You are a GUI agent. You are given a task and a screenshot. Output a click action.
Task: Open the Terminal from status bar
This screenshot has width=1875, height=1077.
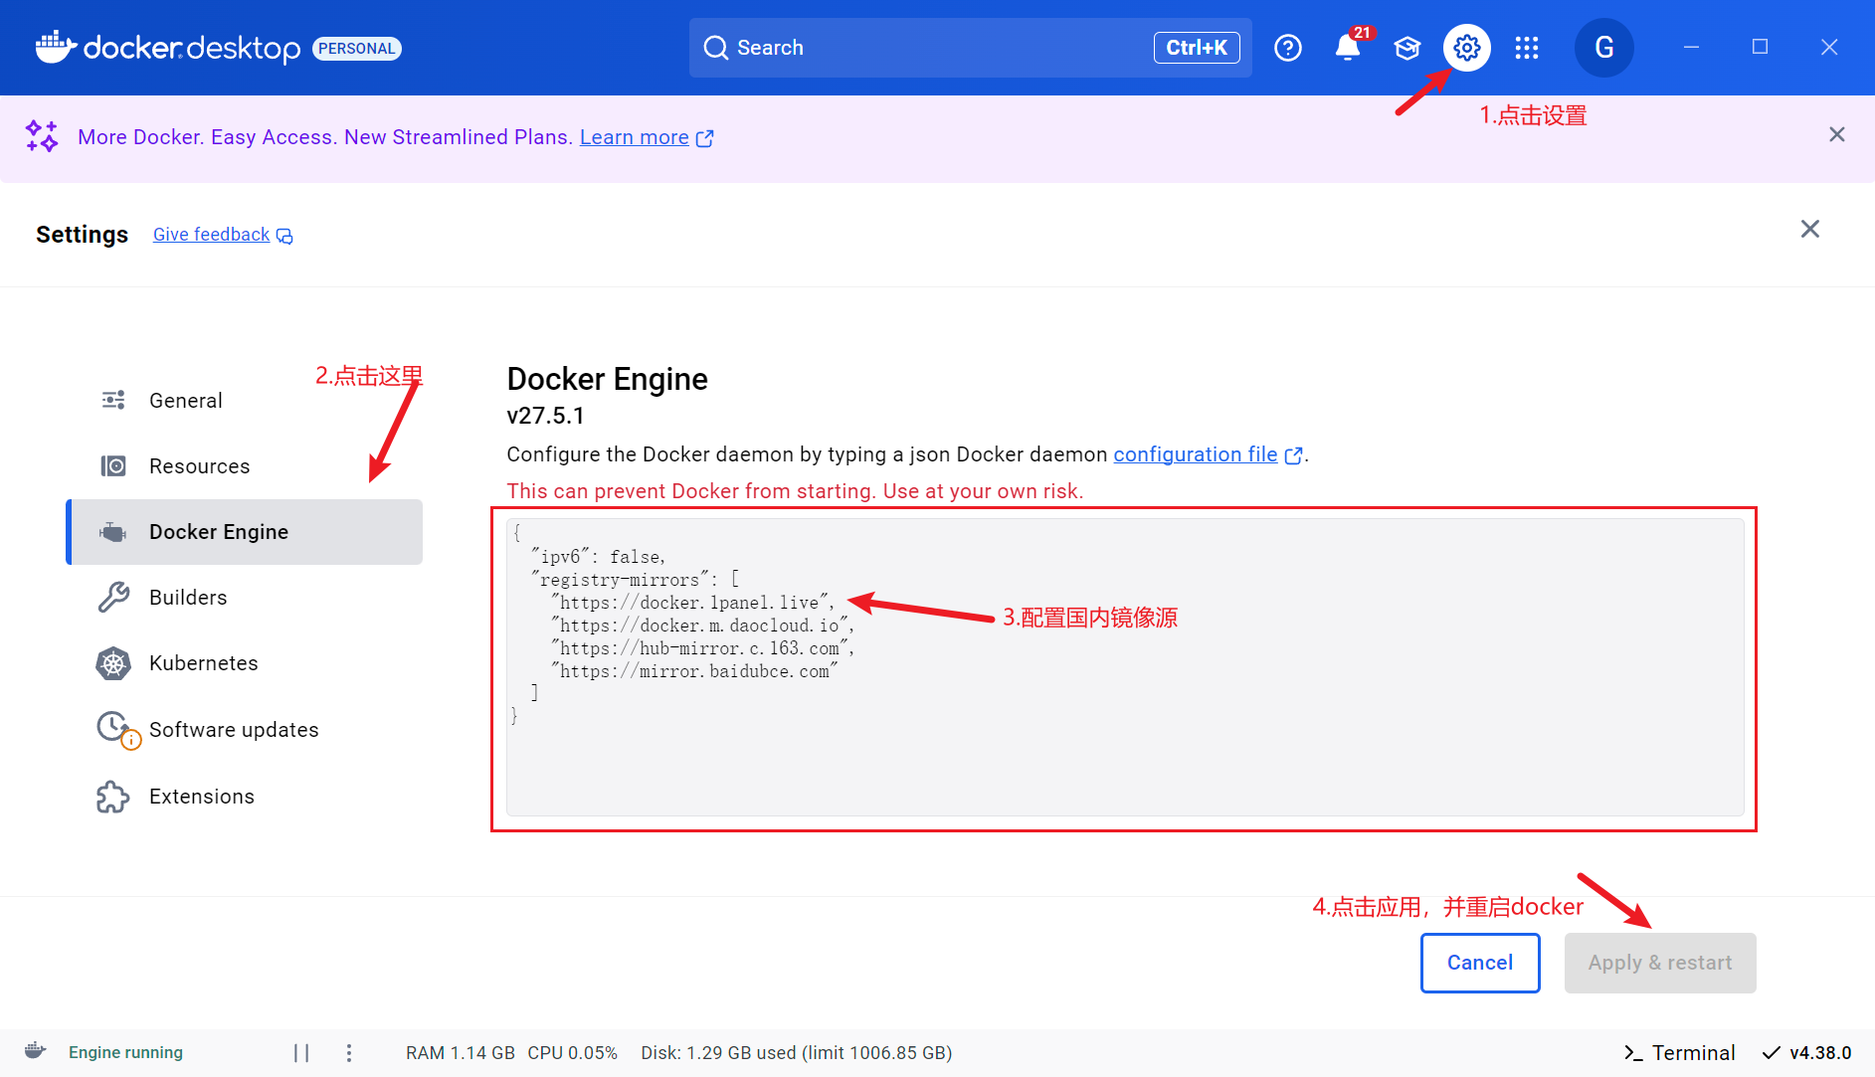[x=1679, y=1053]
